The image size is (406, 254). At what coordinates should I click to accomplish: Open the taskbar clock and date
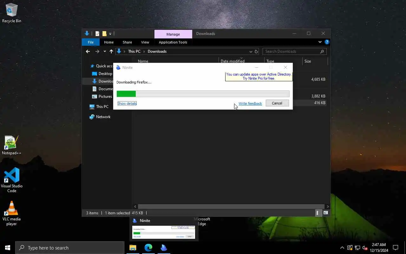point(379,248)
